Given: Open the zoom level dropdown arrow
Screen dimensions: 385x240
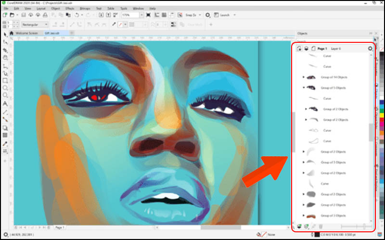Looking at the screenshot, I should [x=141, y=15].
